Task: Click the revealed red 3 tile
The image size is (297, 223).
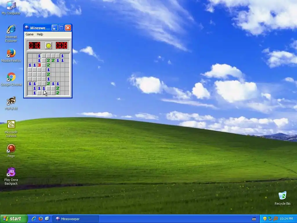Action: point(39,65)
